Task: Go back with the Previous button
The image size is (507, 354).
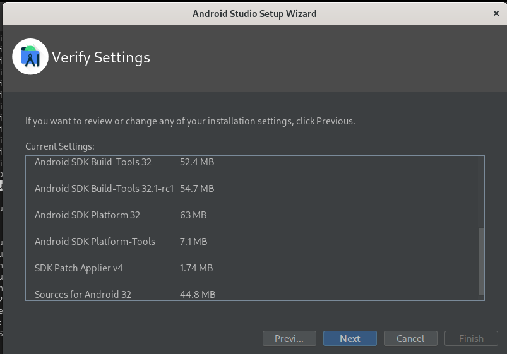Action: click(289, 338)
